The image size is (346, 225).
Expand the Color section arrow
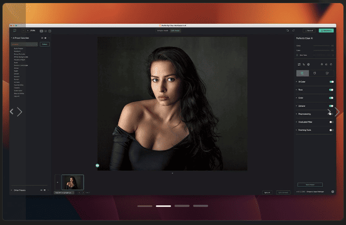click(x=296, y=98)
